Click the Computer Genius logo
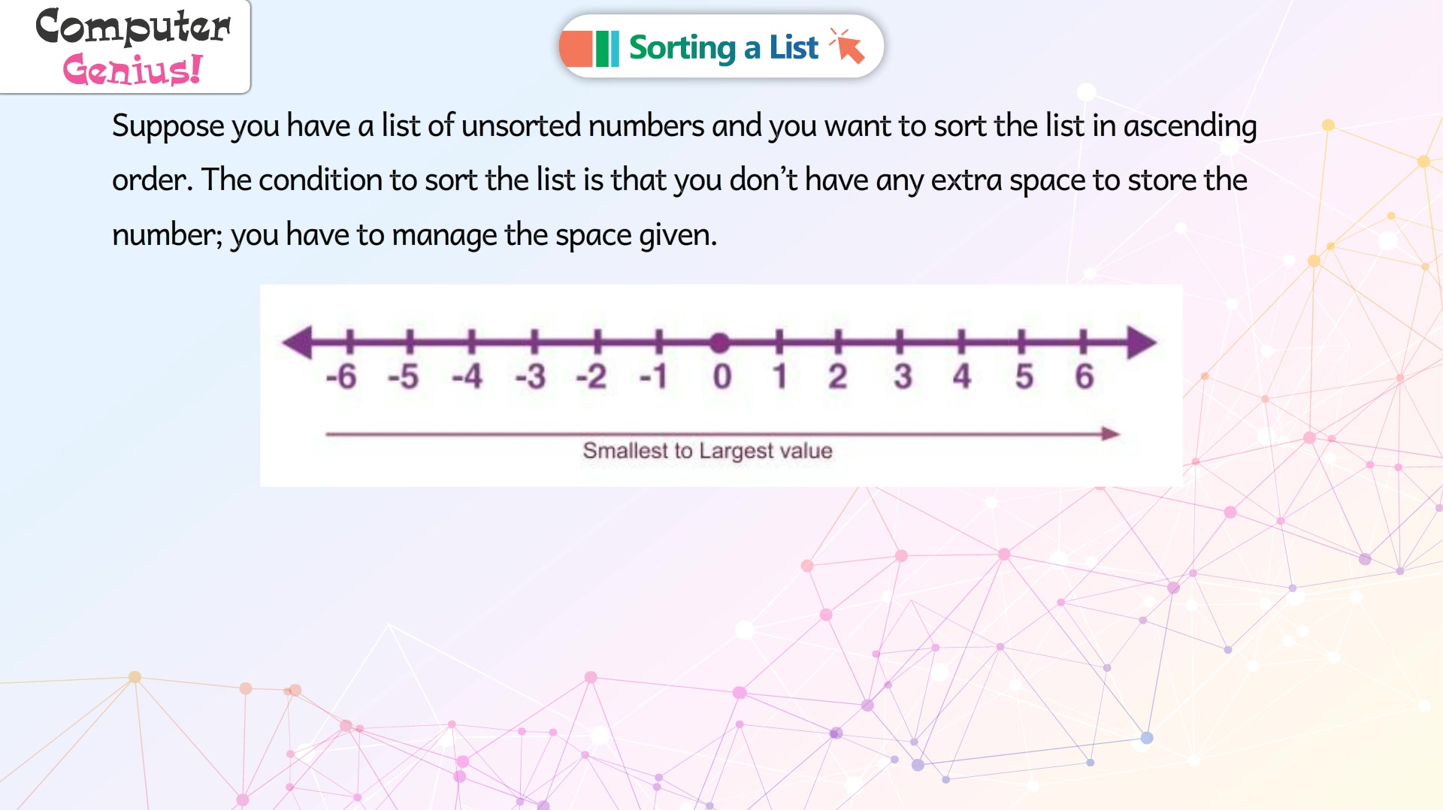The height and width of the screenshot is (810, 1443). coord(132,47)
